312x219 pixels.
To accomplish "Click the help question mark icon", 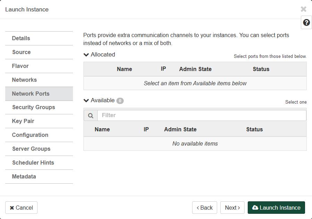I will coord(306,23).
